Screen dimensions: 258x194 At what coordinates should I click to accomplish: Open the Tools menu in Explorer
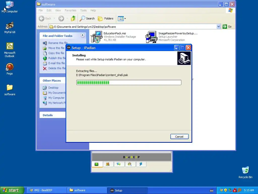tap(83, 10)
